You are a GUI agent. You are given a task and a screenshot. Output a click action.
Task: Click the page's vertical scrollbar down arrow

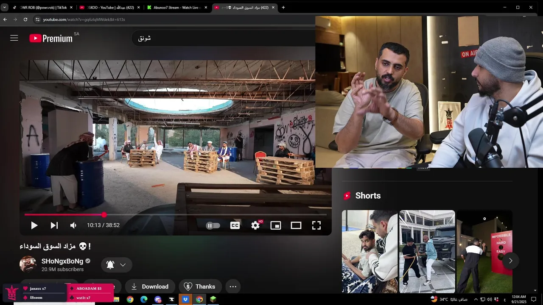click(x=535, y=290)
